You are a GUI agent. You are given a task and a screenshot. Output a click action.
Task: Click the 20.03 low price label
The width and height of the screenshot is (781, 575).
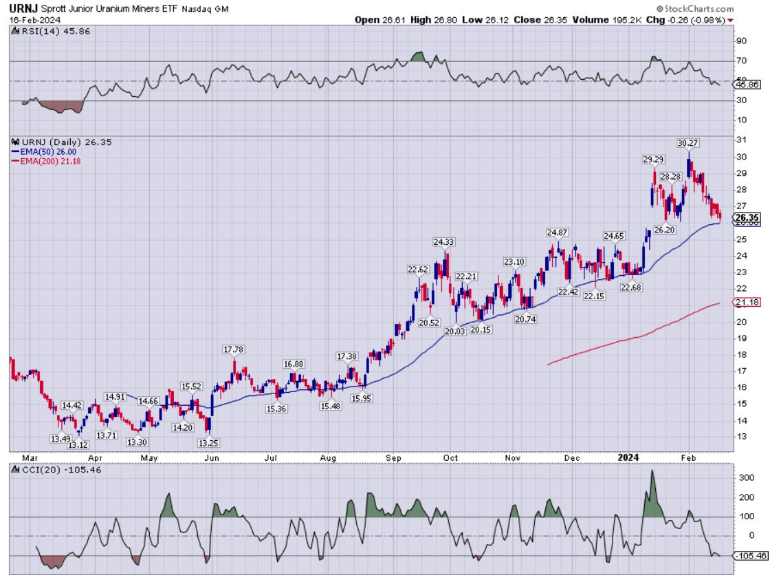click(454, 331)
